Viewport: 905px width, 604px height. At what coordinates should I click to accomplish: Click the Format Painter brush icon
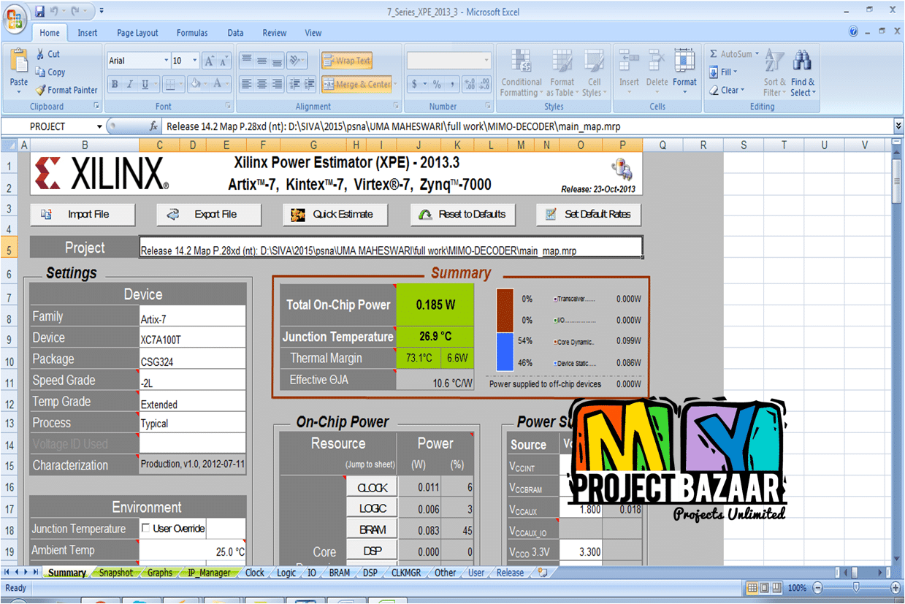(x=41, y=91)
